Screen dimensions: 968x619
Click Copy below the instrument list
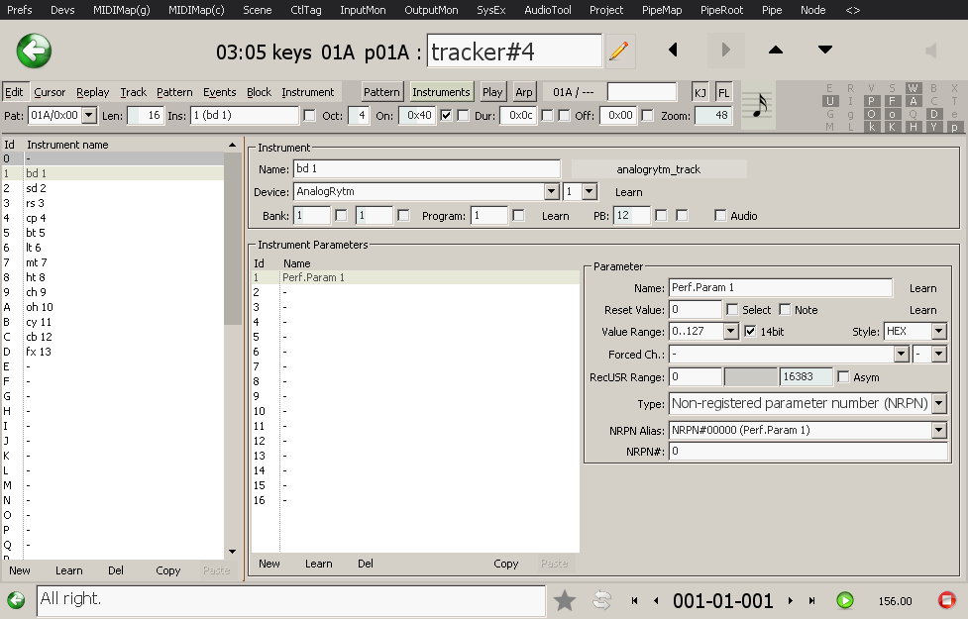pyautogui.click(x=168, y=570)
